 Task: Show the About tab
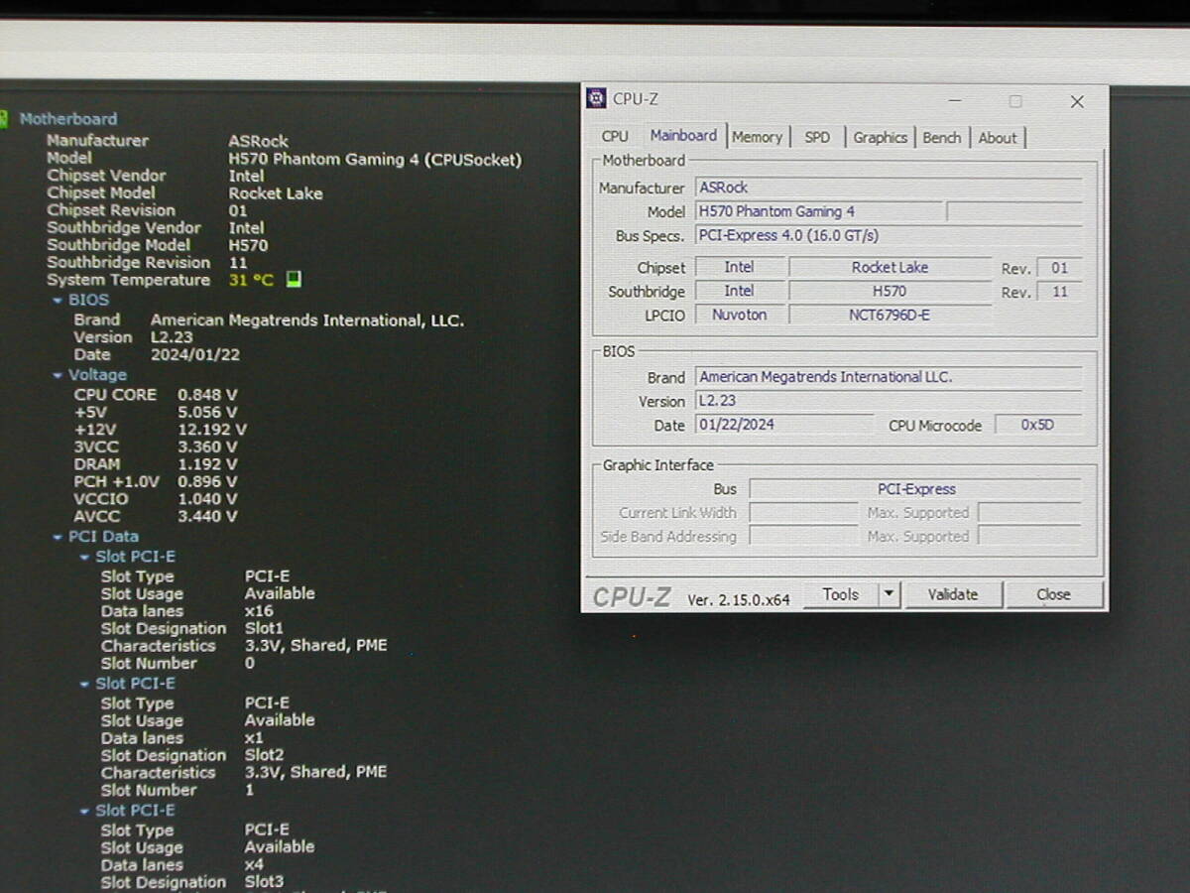(x=997, y=137)
